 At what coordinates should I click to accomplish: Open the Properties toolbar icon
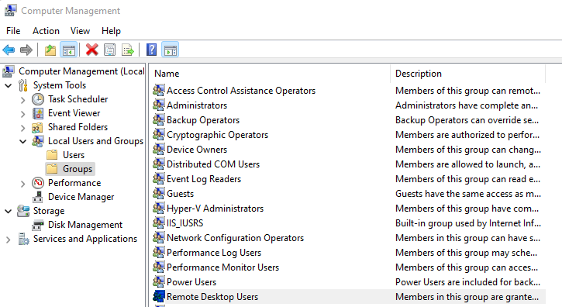click(109, 50)
